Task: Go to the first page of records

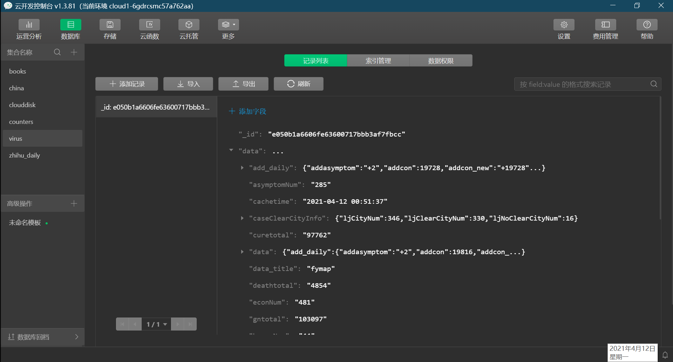Action: pos(122,324)
